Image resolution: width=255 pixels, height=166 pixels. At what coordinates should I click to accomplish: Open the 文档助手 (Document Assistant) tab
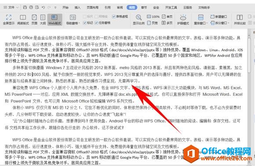coord(204,7)
